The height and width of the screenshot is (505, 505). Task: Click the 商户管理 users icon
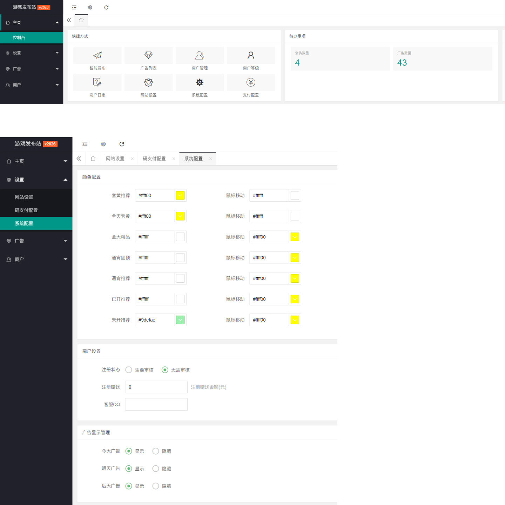(200, 55)
